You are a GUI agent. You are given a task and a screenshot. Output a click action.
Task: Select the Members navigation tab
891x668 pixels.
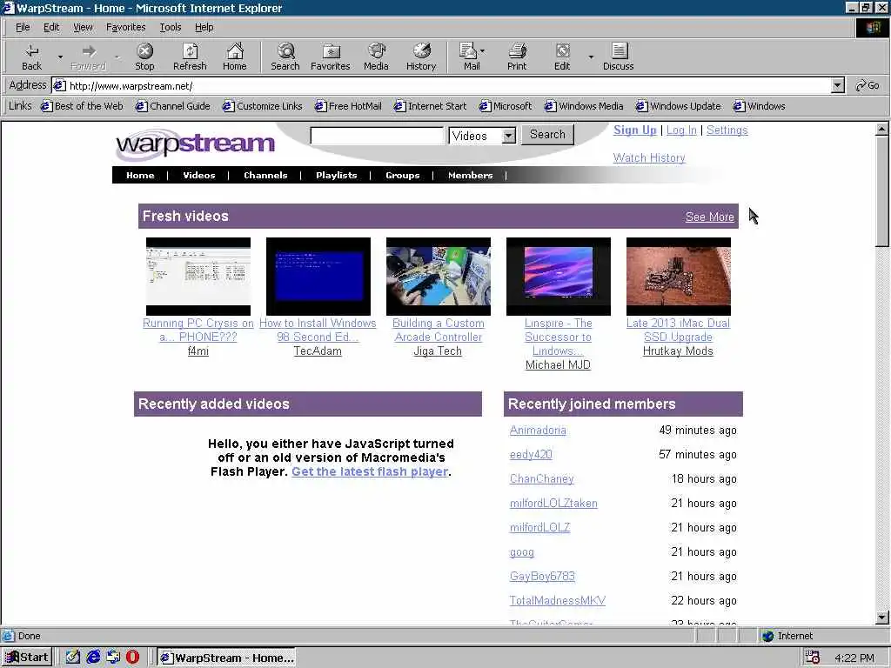tap(470, 175)
